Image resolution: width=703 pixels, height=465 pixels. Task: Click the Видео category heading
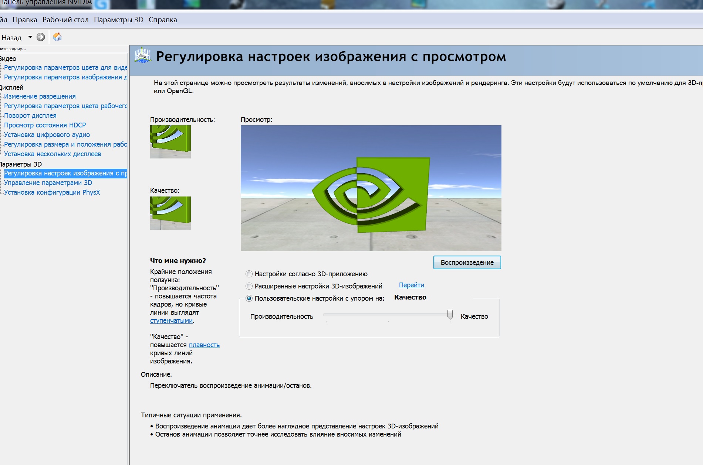[8, 59]
